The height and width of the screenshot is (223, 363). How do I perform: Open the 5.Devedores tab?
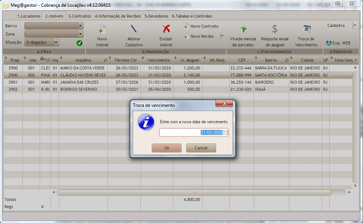(157, 16)
